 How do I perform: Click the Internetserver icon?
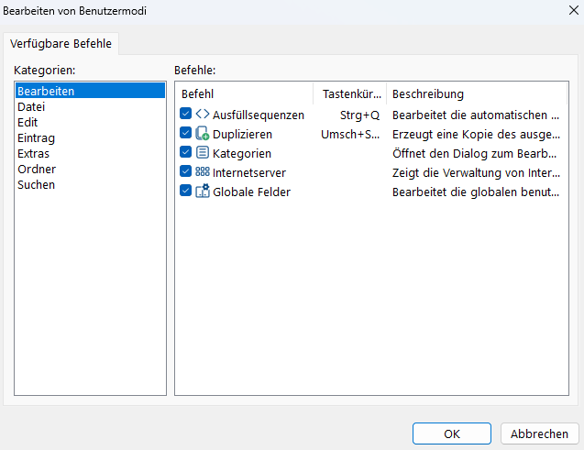pos(203,171)
